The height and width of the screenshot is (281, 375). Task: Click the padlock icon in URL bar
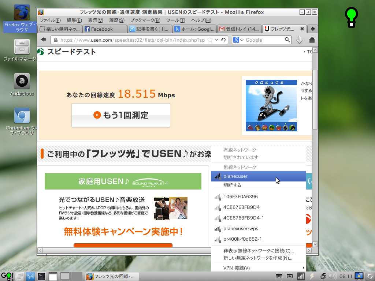[56, 40]
